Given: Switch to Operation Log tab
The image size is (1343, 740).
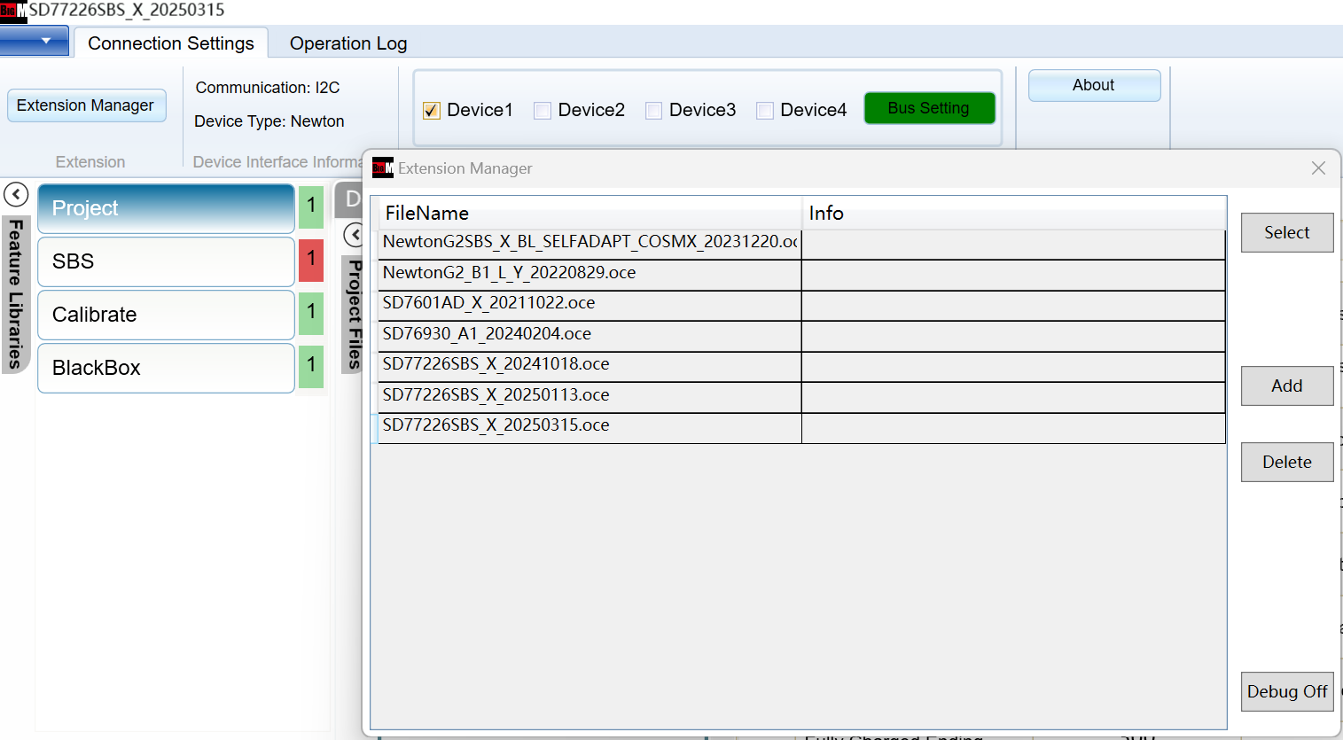Looking at the screenshot, I should (348, 43).
